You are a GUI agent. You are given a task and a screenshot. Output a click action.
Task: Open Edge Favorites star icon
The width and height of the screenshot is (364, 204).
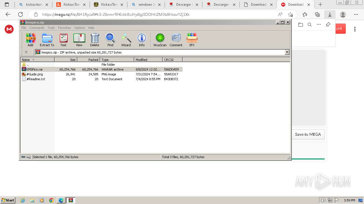[305, 14]
